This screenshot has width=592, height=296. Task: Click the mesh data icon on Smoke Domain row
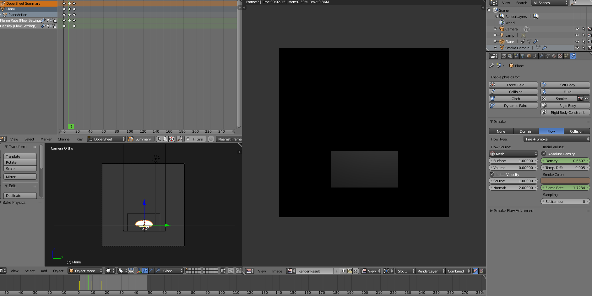538,48
